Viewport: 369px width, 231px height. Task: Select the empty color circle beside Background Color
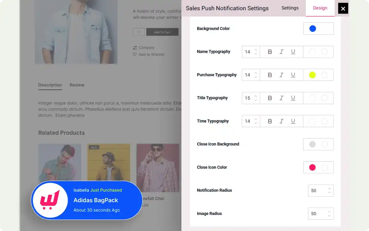[x=324, y=28]
